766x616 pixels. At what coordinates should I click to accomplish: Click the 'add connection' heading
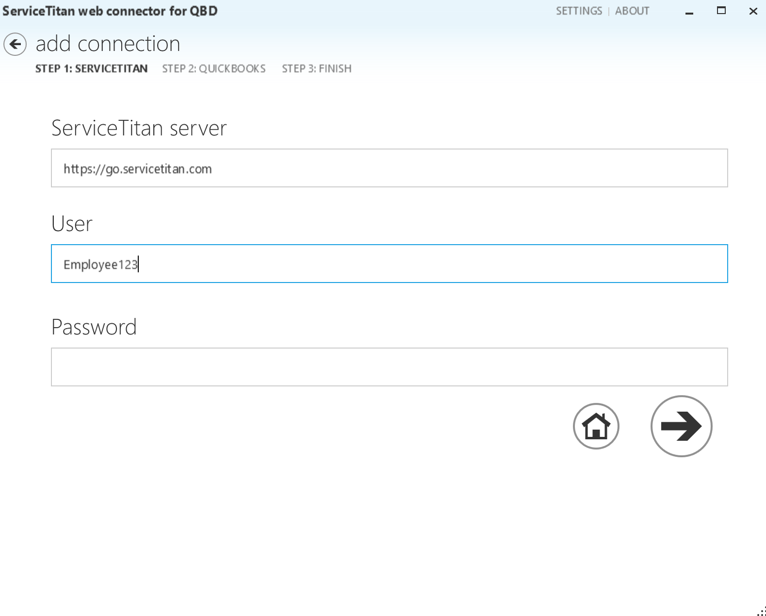(x=108, y=44)
